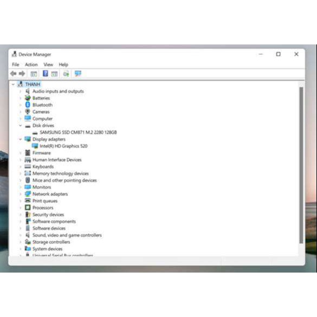
Task: Click the Back arrow toolbar icon
Action: (14, 74)
